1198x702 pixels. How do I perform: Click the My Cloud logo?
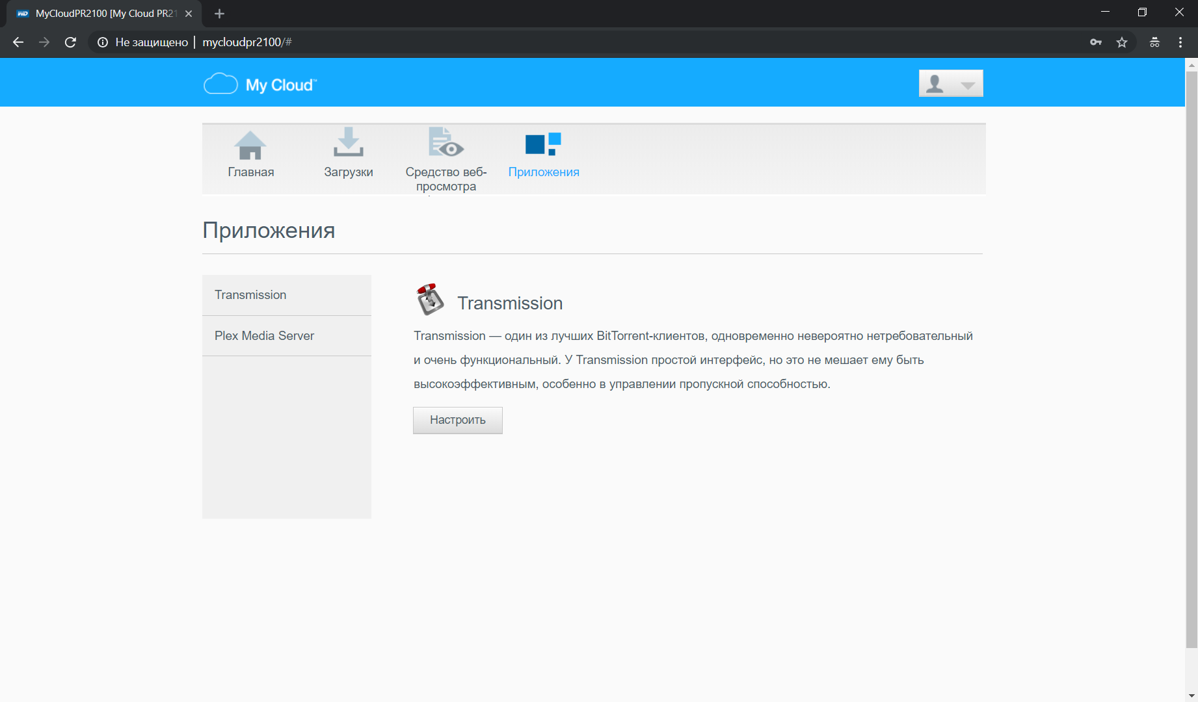pos(260,84)
